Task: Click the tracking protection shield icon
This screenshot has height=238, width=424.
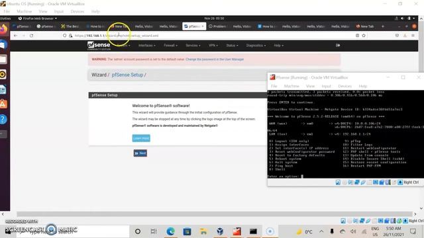Action: click(x=65, y=36)
